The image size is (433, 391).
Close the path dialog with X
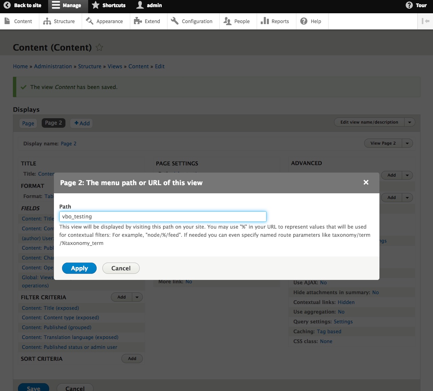click(366, 182)
